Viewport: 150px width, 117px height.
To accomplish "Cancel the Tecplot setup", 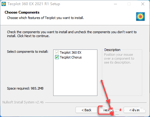I will coord(135,110).
